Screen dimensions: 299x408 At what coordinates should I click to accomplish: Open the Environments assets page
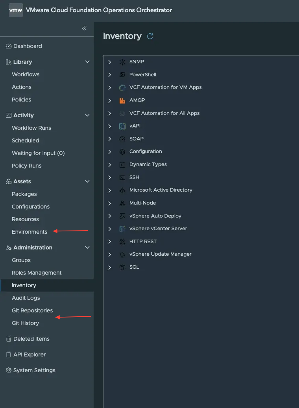tap(30, 232)
